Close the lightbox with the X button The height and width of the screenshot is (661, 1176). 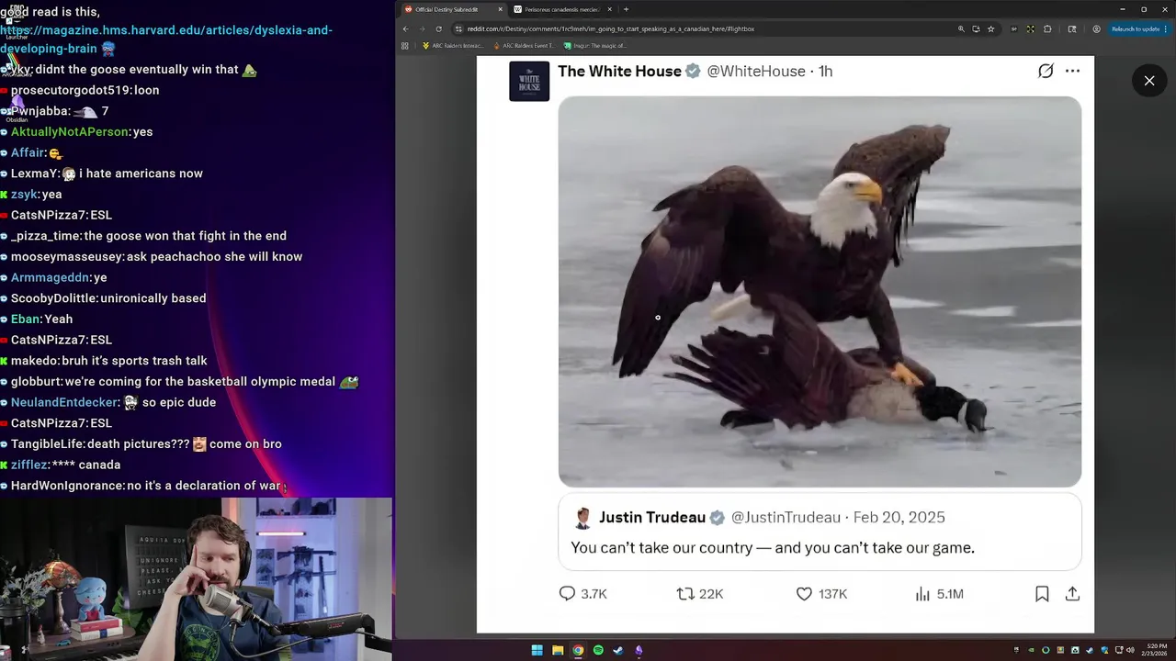(1149, 81)
